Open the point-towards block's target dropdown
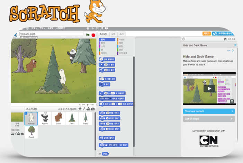 pos(102,84)
